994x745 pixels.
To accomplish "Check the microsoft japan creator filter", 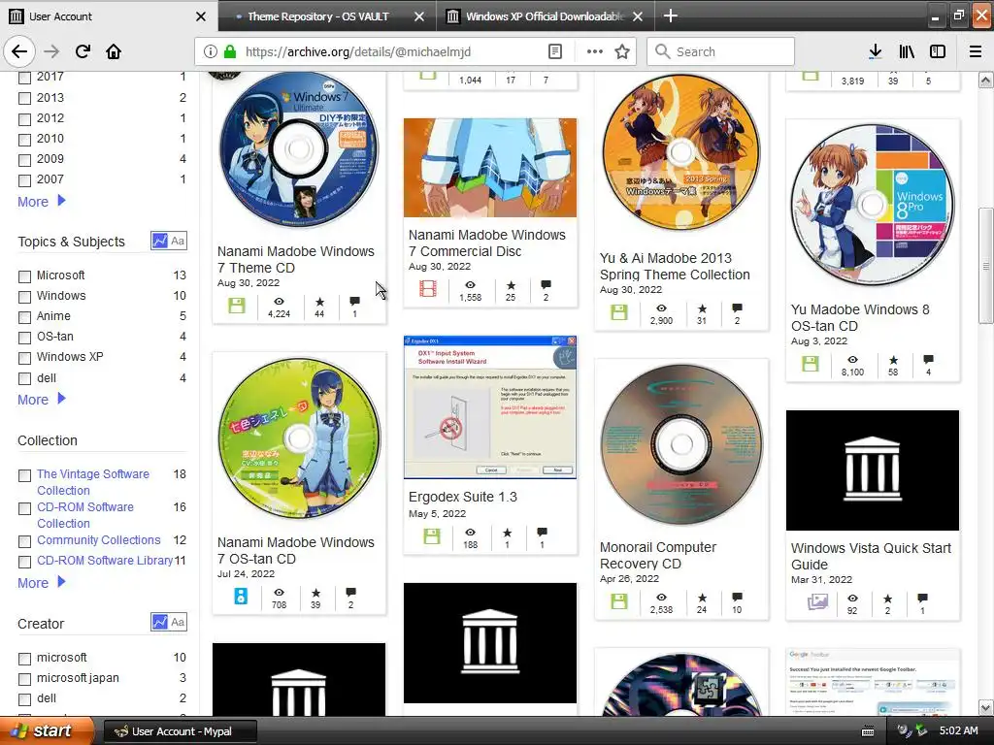I will tap(24, 679).
